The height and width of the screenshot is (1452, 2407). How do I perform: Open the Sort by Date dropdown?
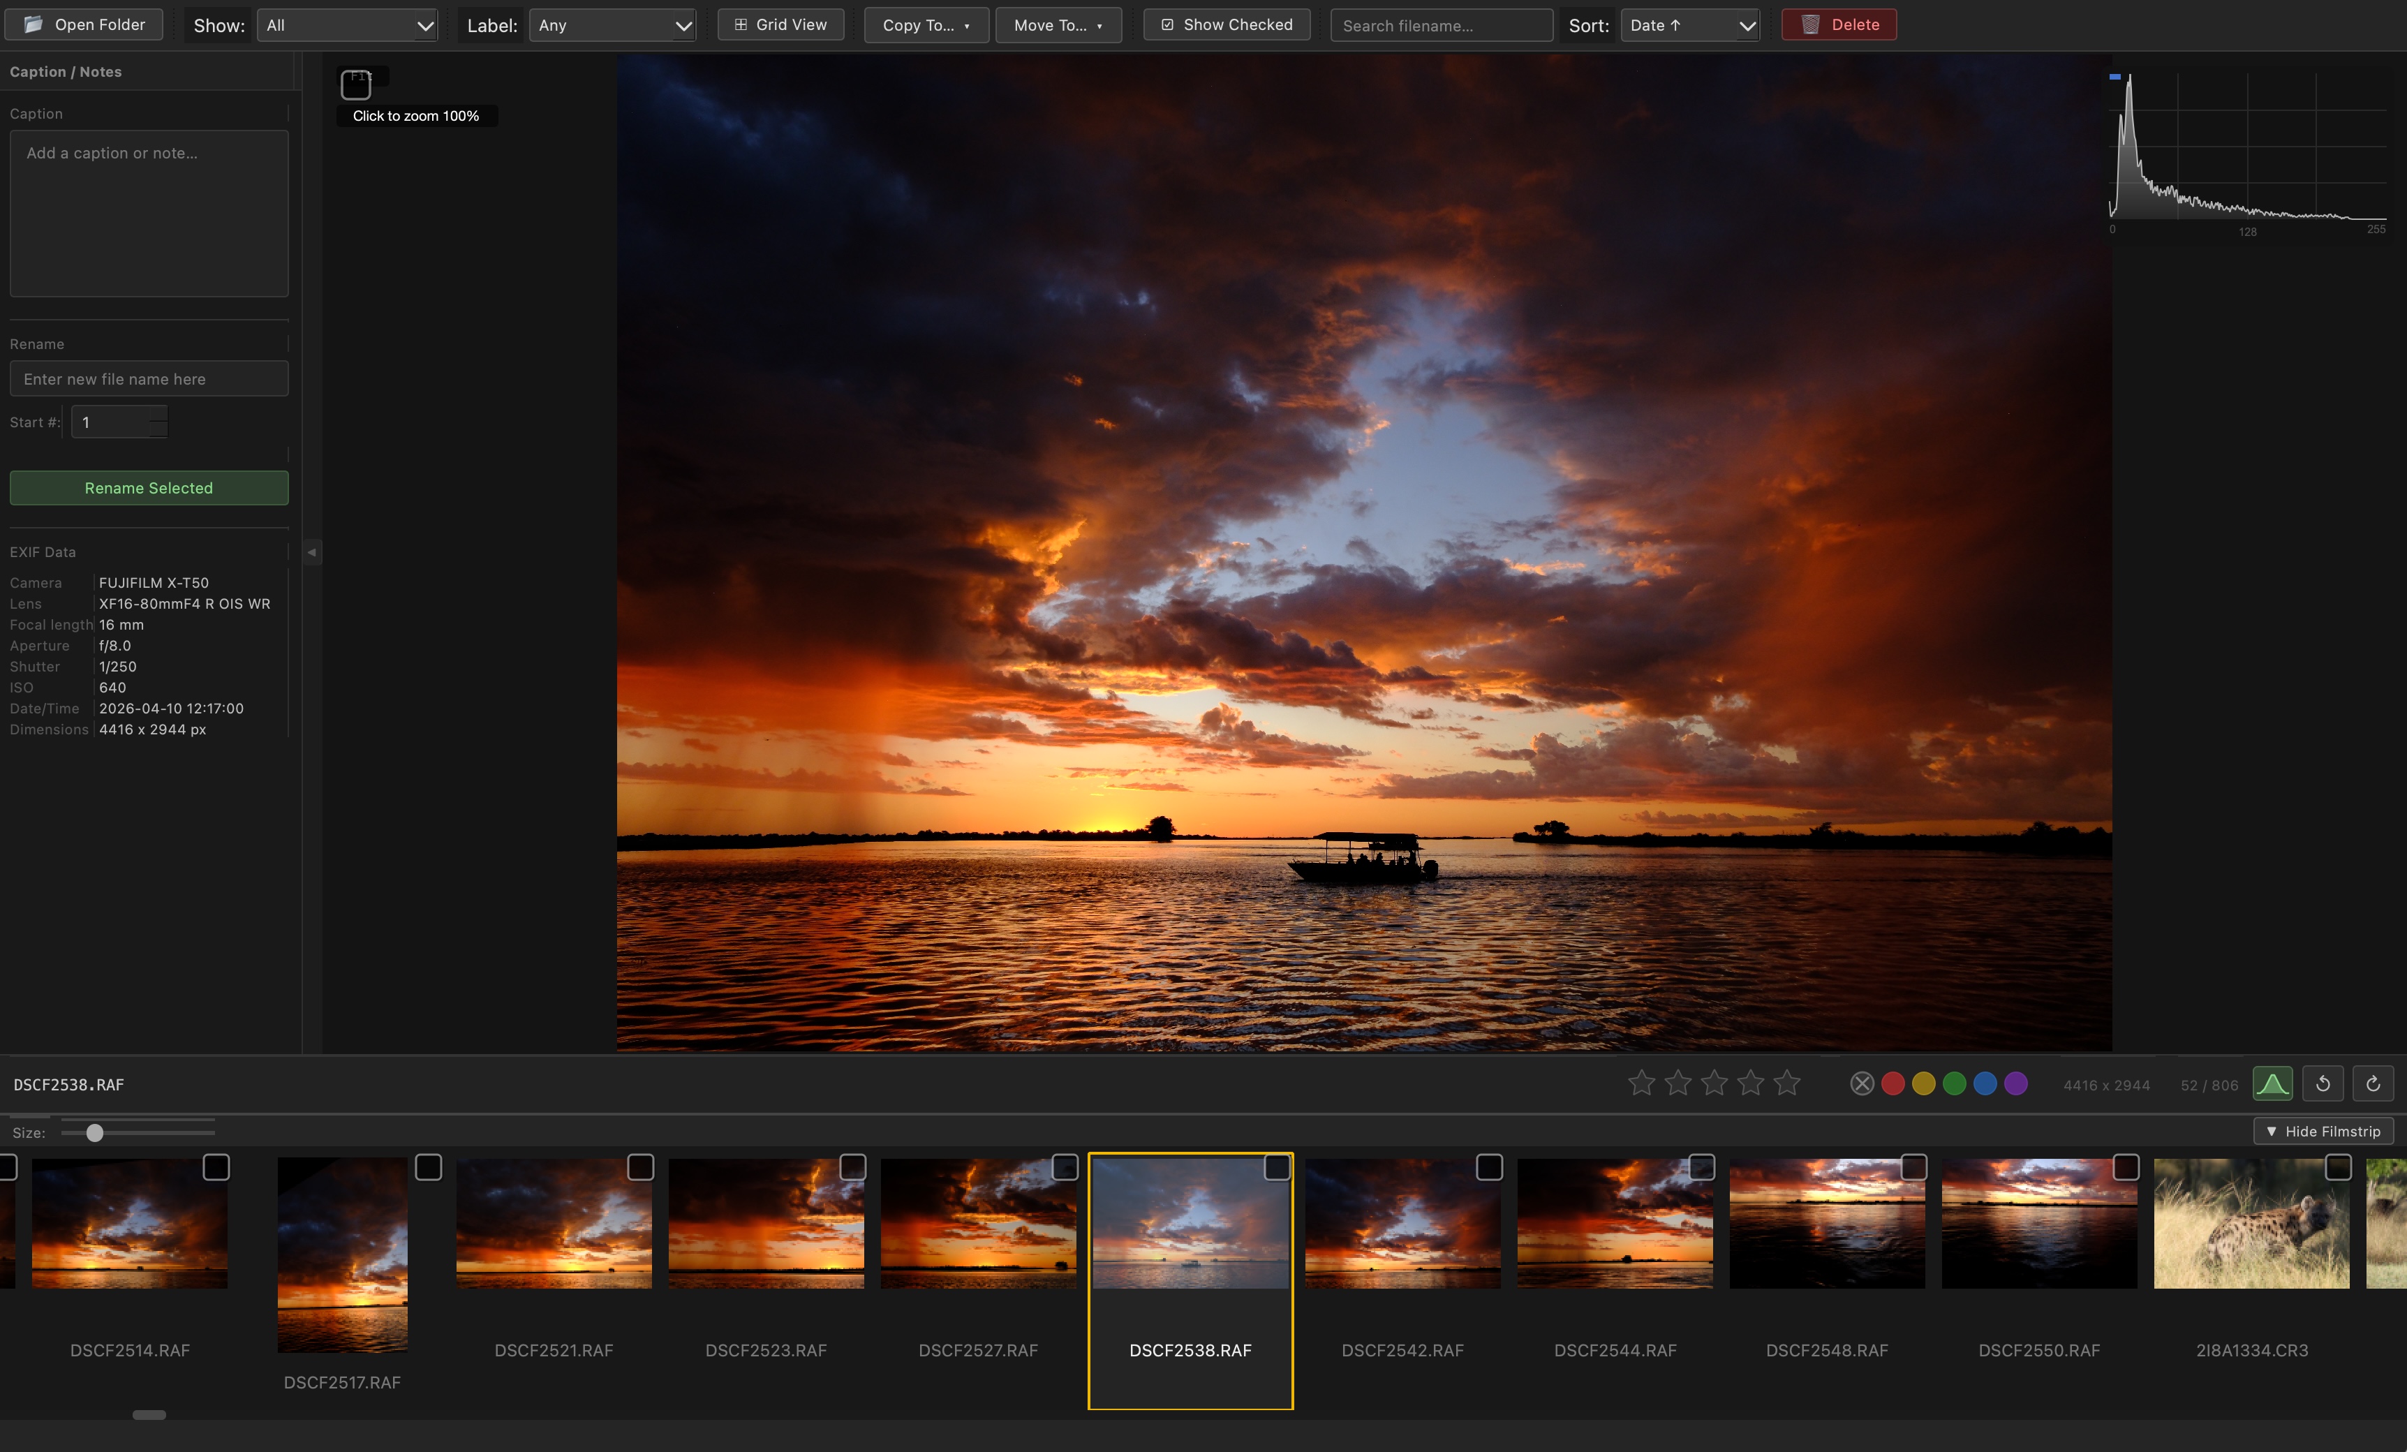click(x=1690, y=25)
